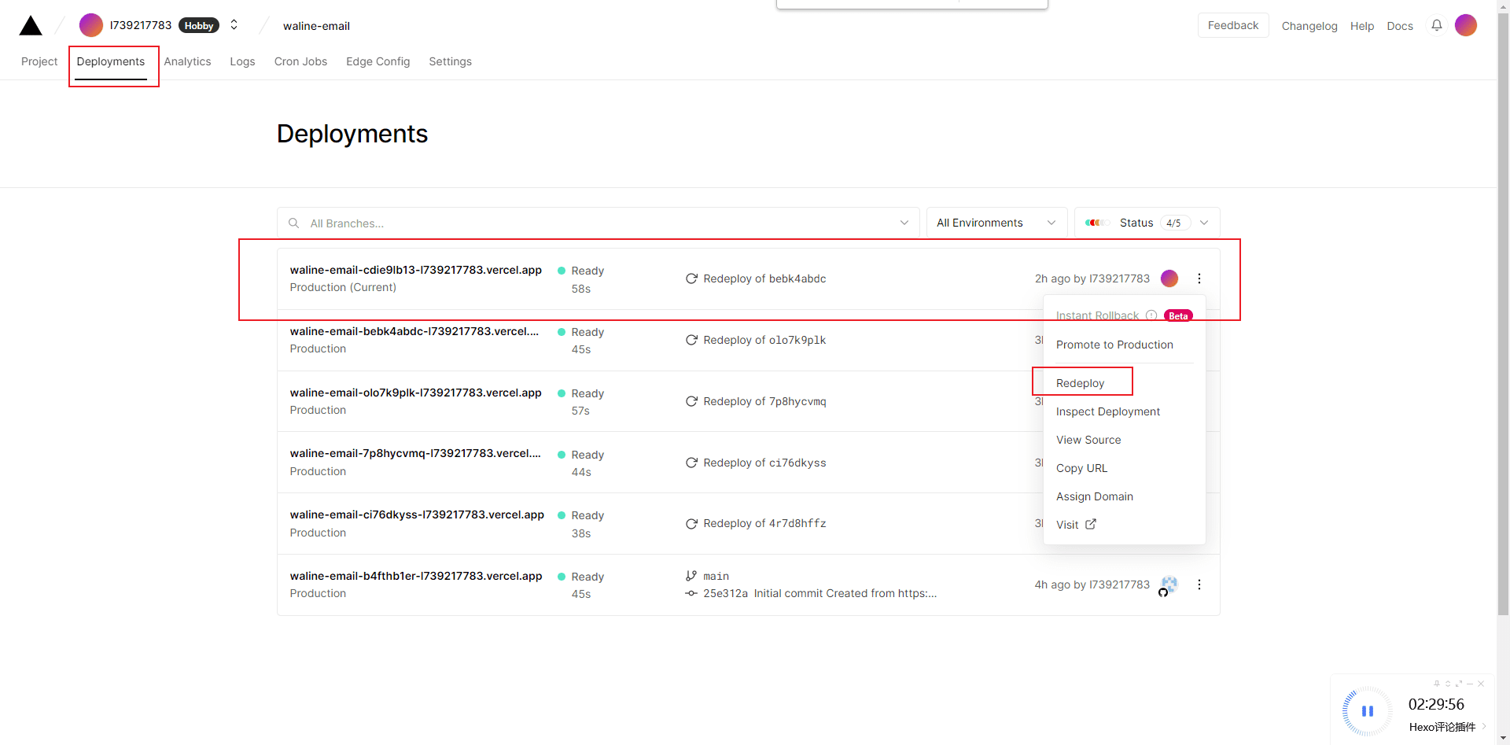Image resolution: width=1510 pixels, height=745 pixels.
Task: Click redeploy icon beside ci76dkyss
Action: (691, 463)
